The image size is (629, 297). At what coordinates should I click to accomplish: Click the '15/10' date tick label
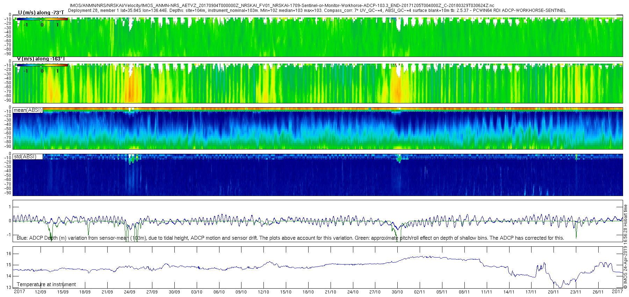click(x=286, y=292)
